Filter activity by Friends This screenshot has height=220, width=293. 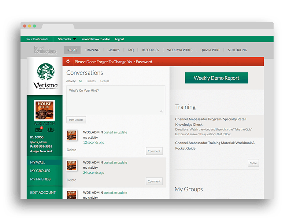(x=91, y=81)
